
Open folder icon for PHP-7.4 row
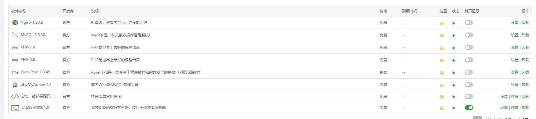[x=442, y=48]
